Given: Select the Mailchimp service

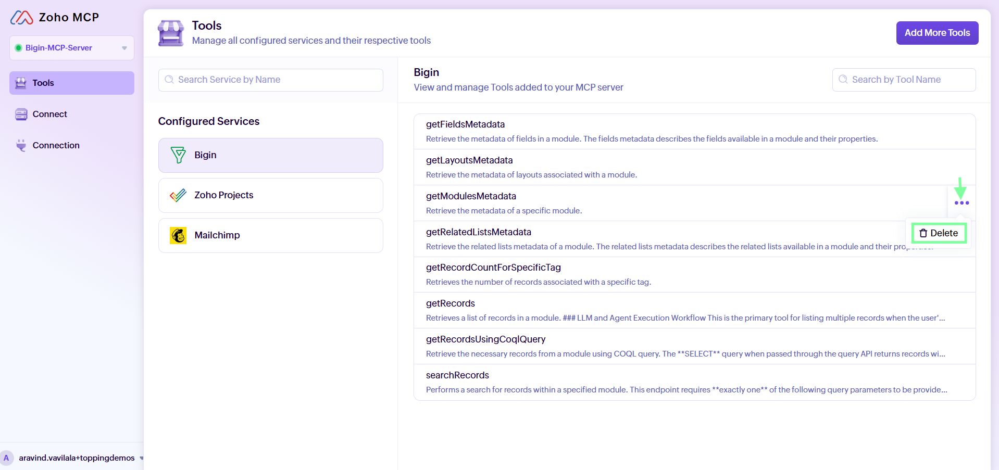Looking at the screenshot, I should (x=271, y=235).
